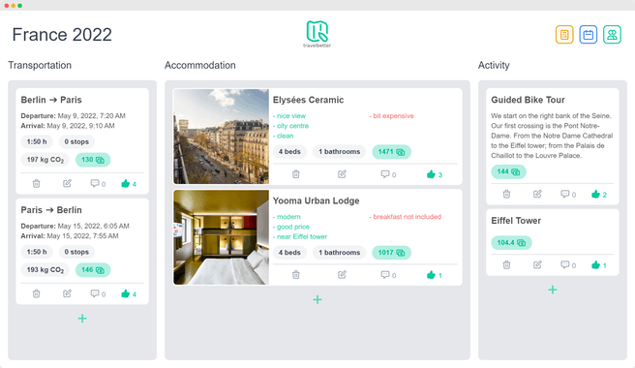635x368 pixels.
Task: Open the Elysées Ceramic street photo
Action: (x=221, y=137)
